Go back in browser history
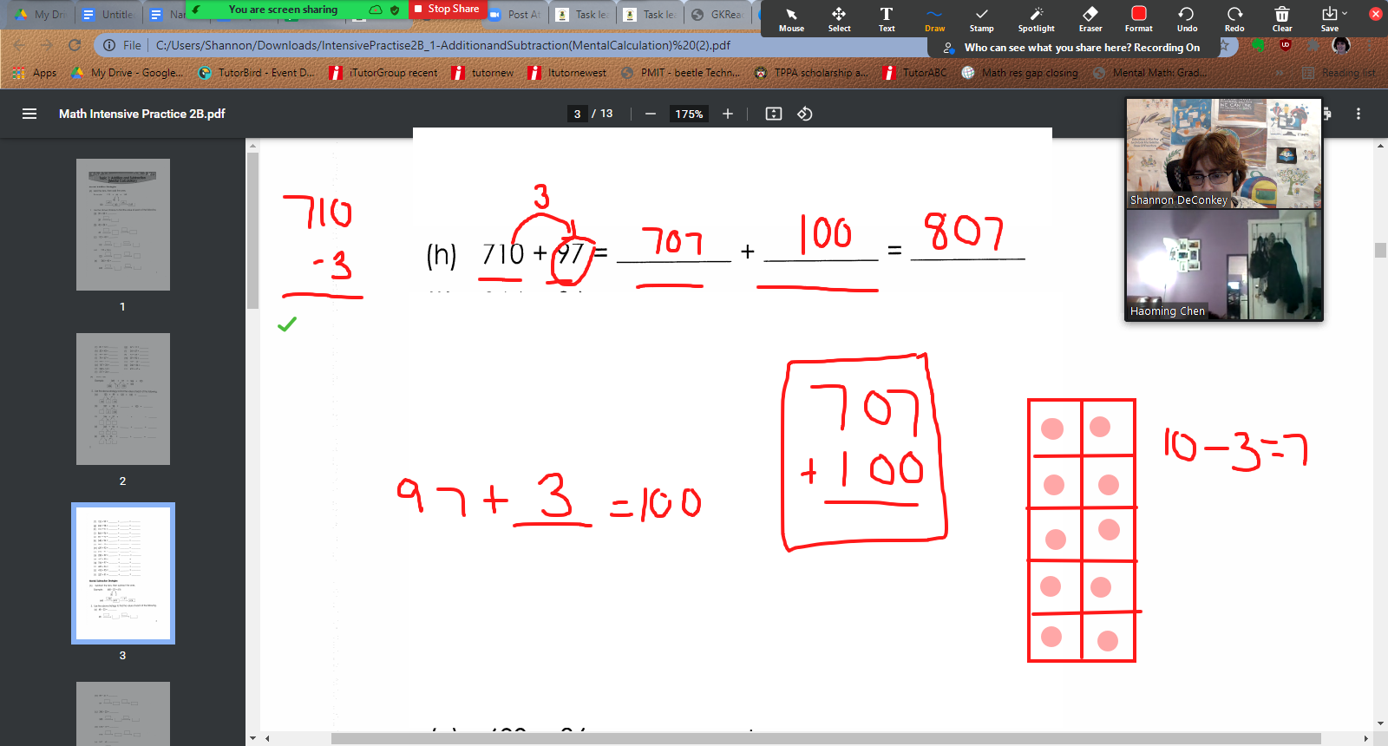This screenshot has height=746, width=1388. coord(19,45)
